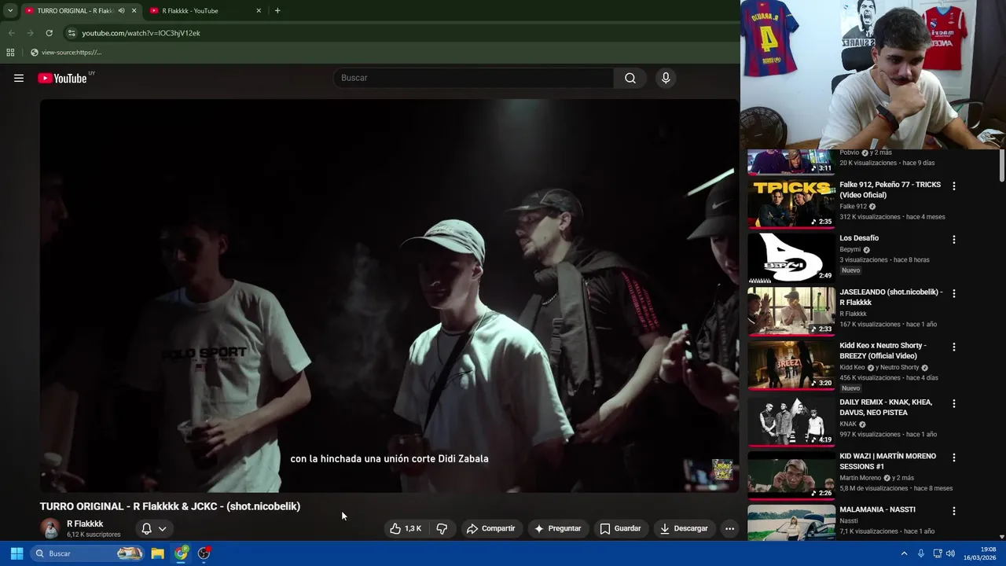The width and height of the screenshot is (1006, 566).
Task: Save the video with Guardar
Action: [620, 528]
